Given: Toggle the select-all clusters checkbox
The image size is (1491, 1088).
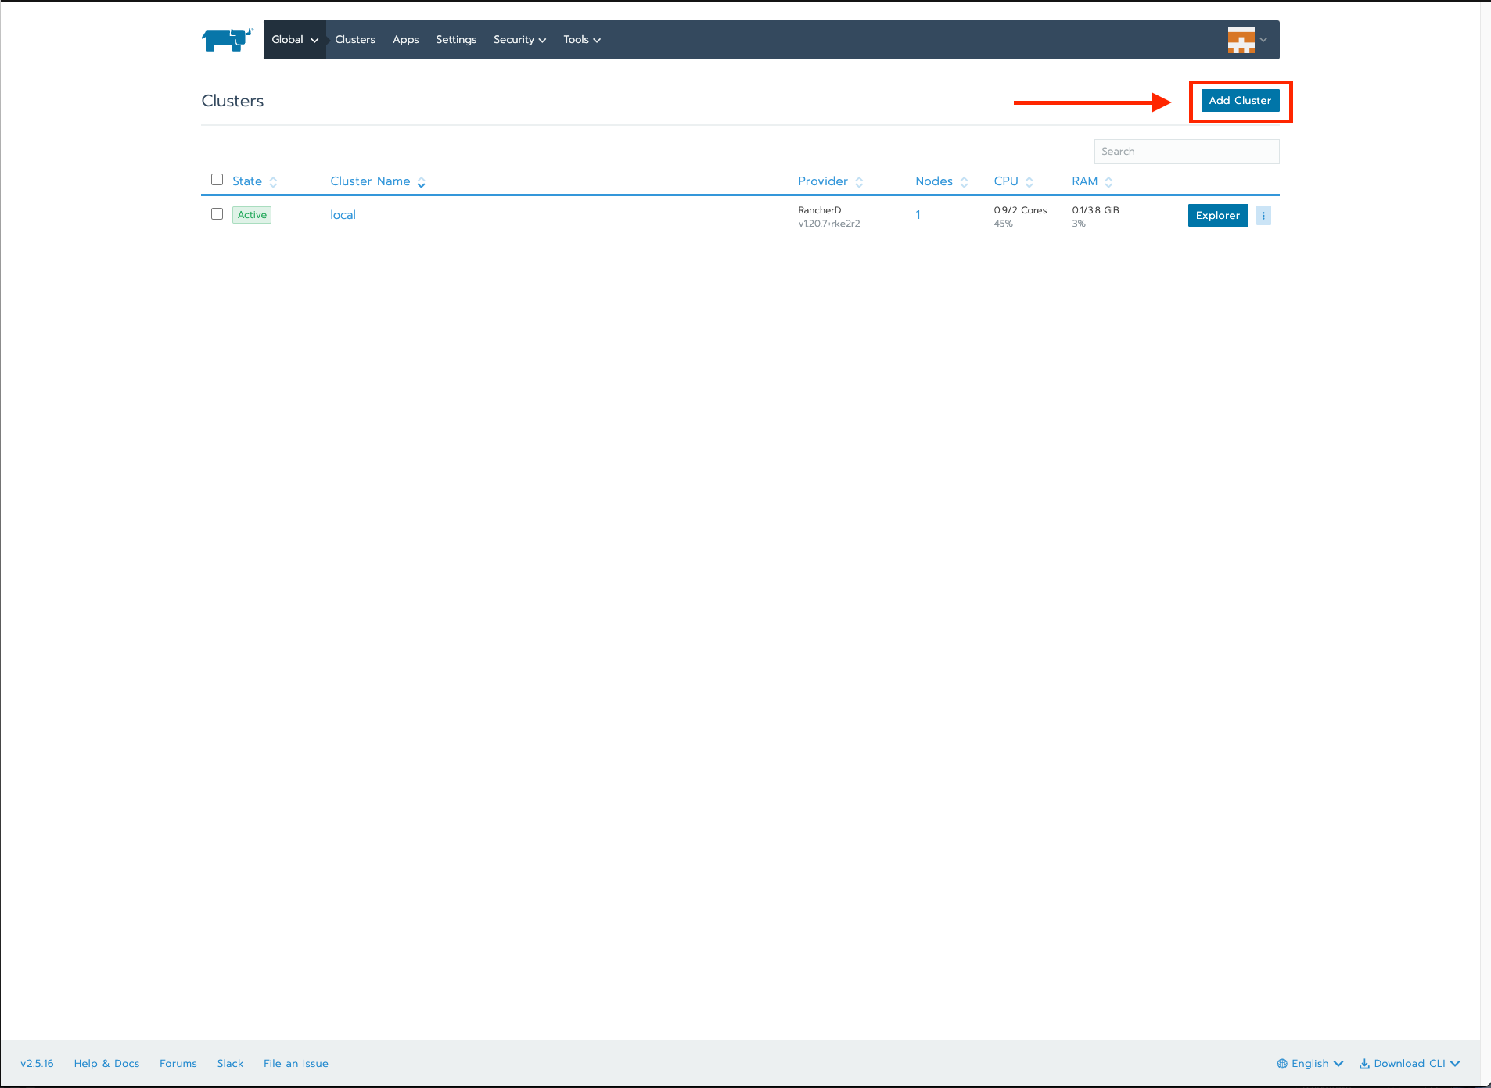Looking at the screenshot, I should [x=217, y=180].
